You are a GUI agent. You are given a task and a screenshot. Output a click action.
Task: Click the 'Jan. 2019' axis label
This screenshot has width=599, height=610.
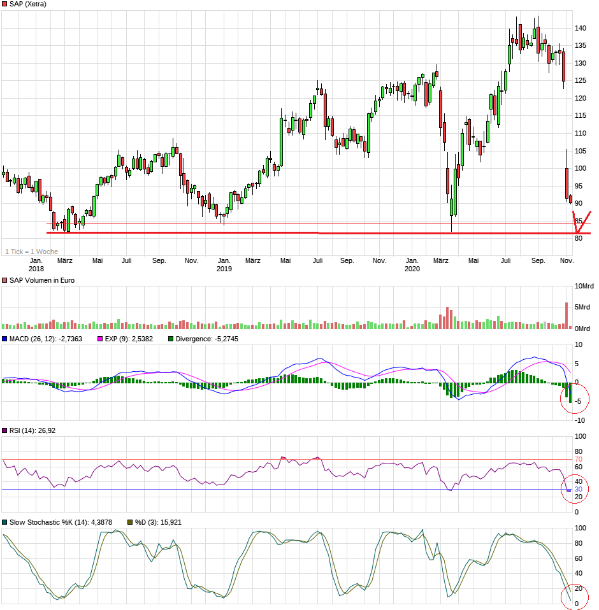(x=224, y=264)
